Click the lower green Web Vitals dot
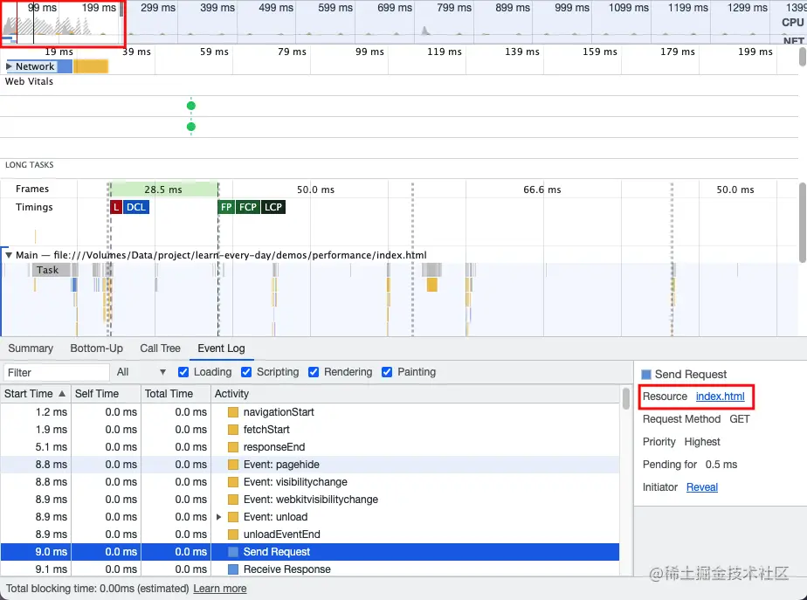807x600 pixels. [x=191, y=127]
